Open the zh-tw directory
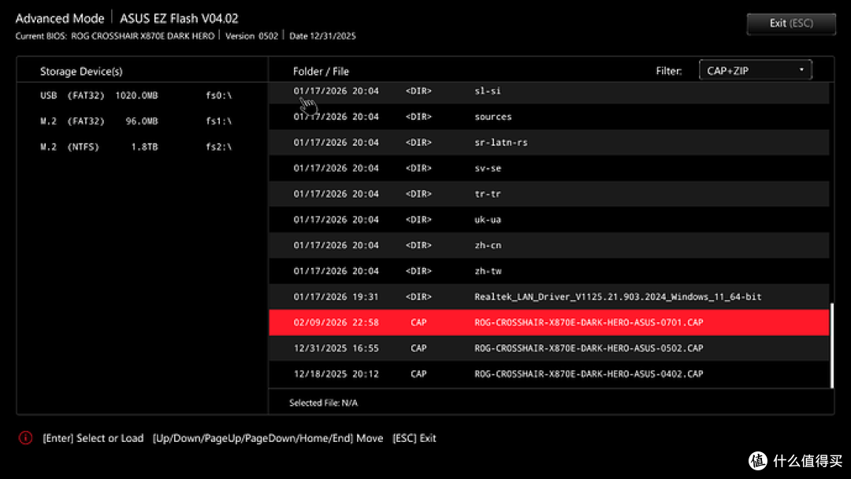The height and width of the screenshot is (479, 851). click(x=548, y=271)
